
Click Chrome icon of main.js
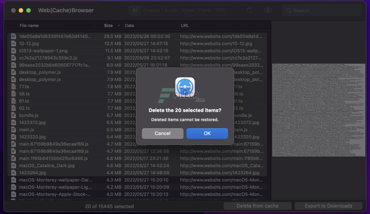[x=14, y=130]
